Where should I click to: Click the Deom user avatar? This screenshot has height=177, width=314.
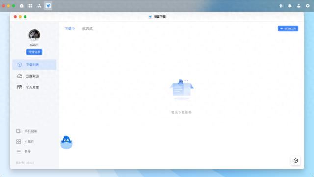34,35
